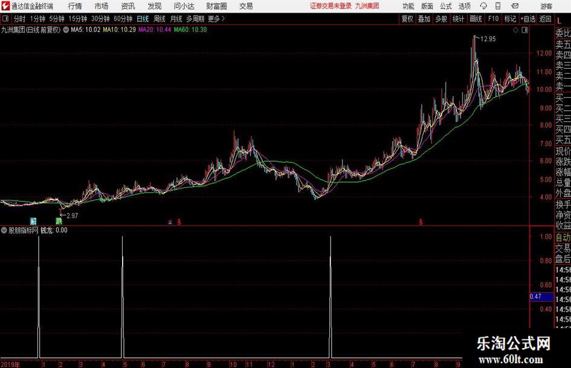Open the 市场 menu
571x368 pixels.
102,6
